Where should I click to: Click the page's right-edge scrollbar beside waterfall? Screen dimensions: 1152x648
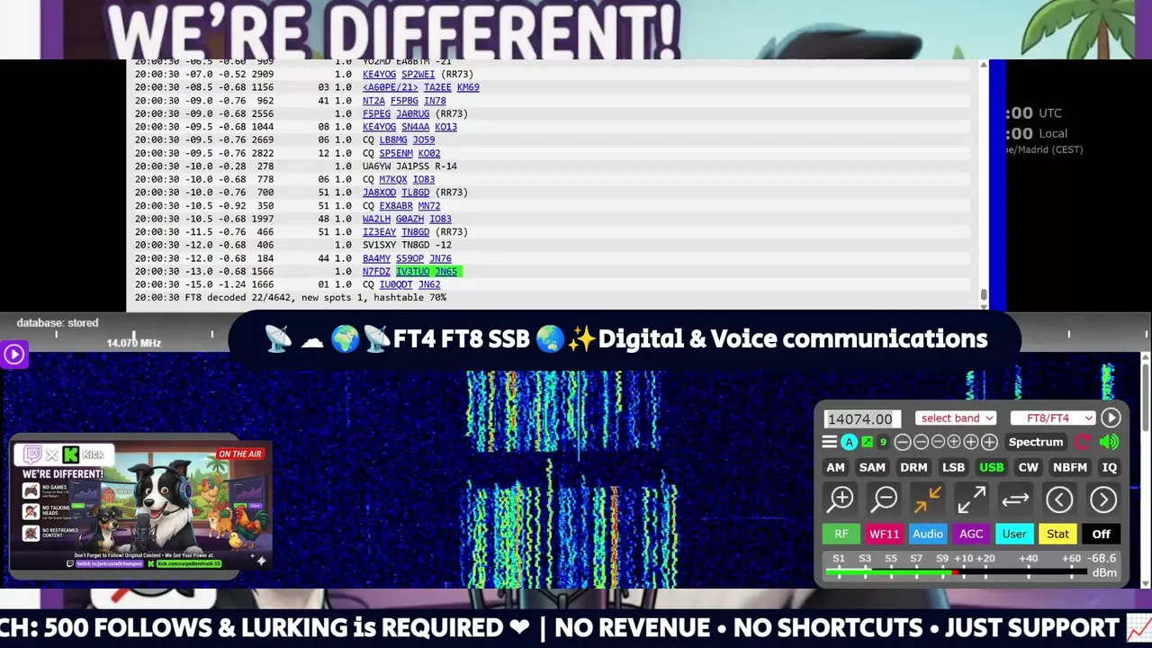[1145, 468]
